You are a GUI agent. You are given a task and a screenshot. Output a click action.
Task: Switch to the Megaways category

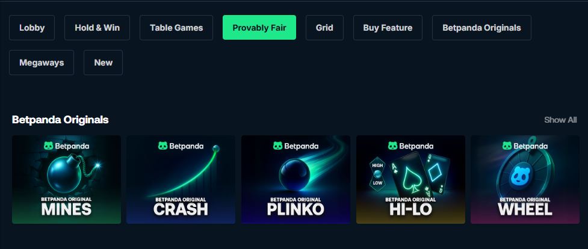42,63
